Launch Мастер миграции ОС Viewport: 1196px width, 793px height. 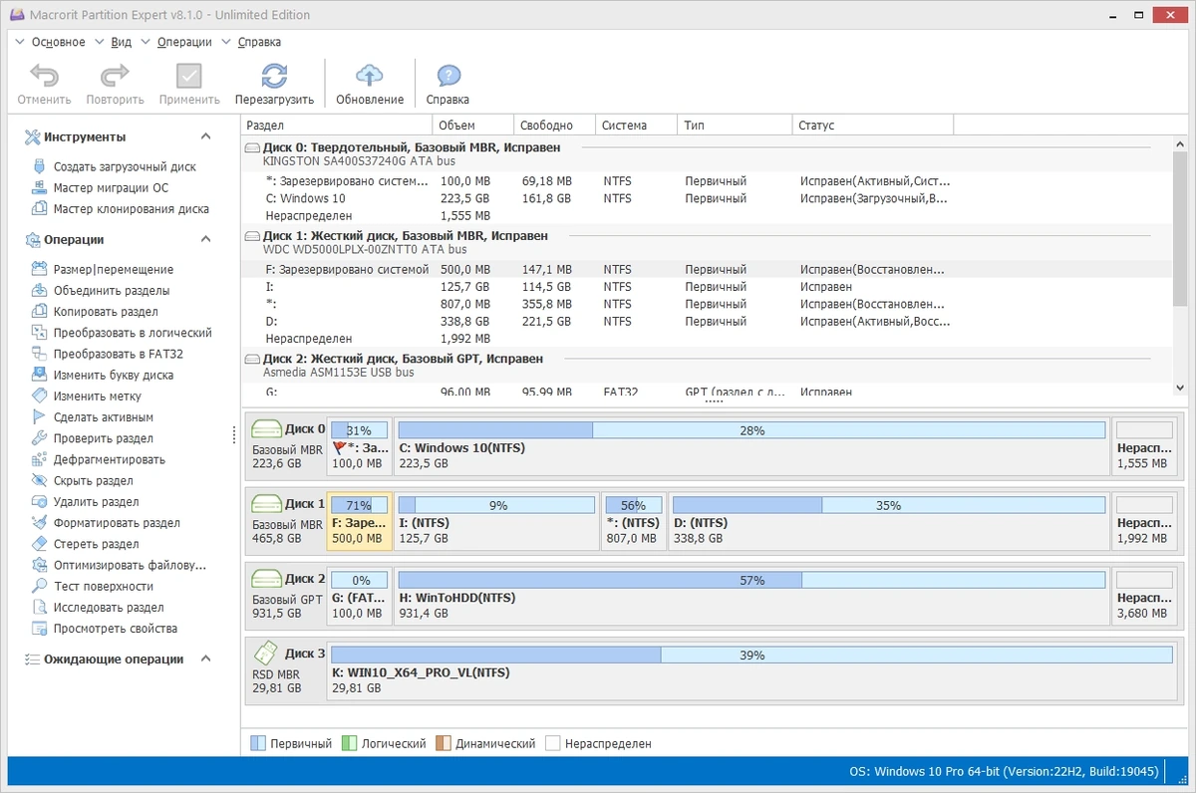click(111, 188)
